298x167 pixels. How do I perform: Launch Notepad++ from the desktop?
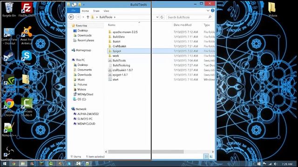tap(9, 129)
